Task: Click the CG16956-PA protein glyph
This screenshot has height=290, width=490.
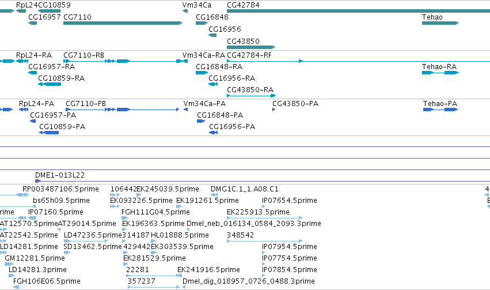Action: [x=214, y=133]
